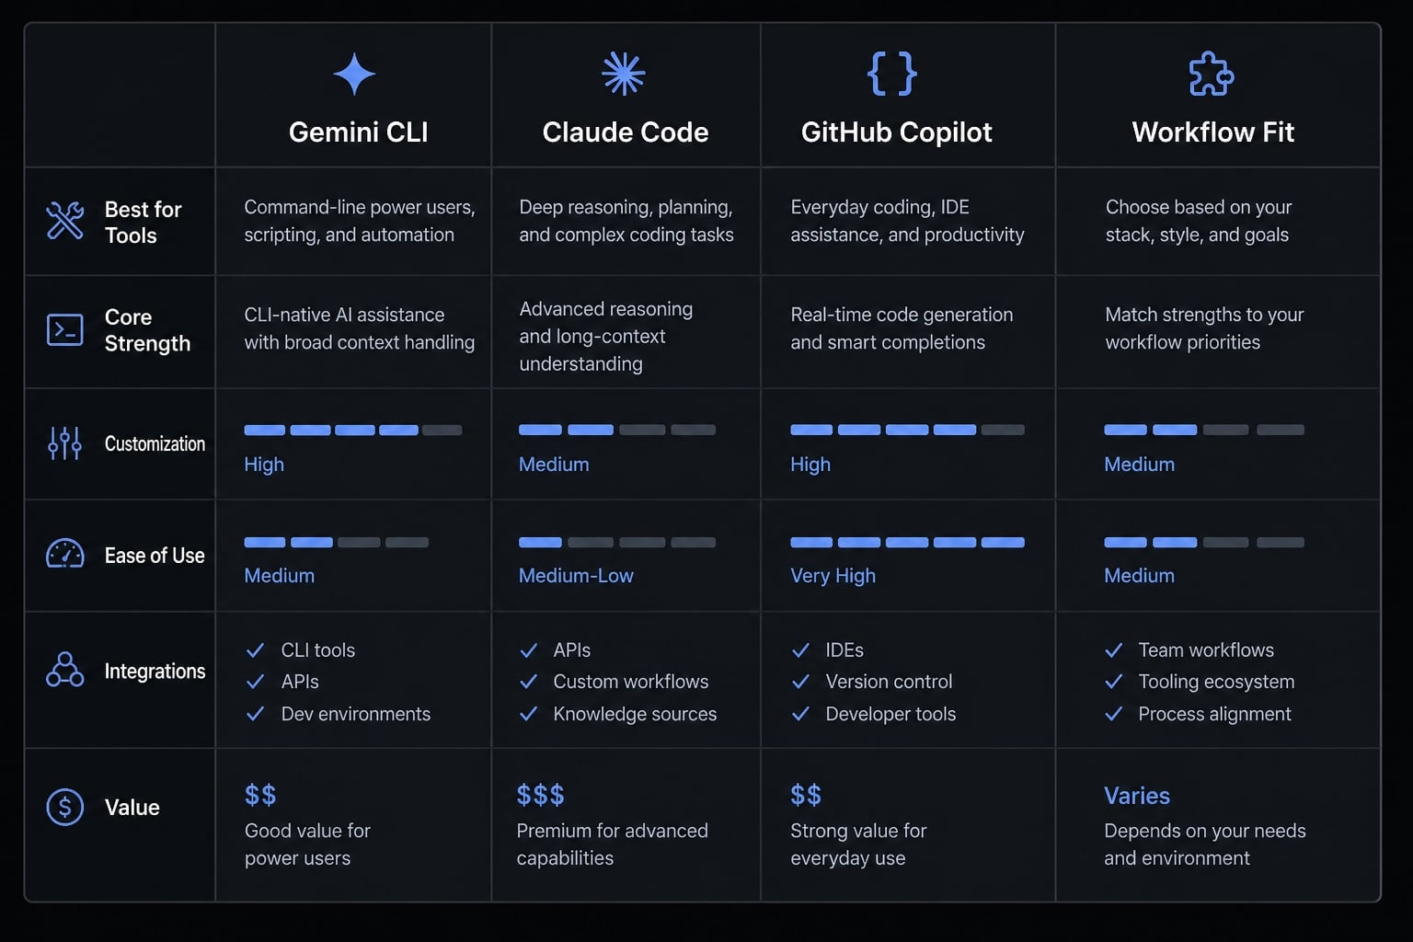1413x942 pixels.
Task: Click Gemini CLI's 'High' customization label
Action: (264, 465)
